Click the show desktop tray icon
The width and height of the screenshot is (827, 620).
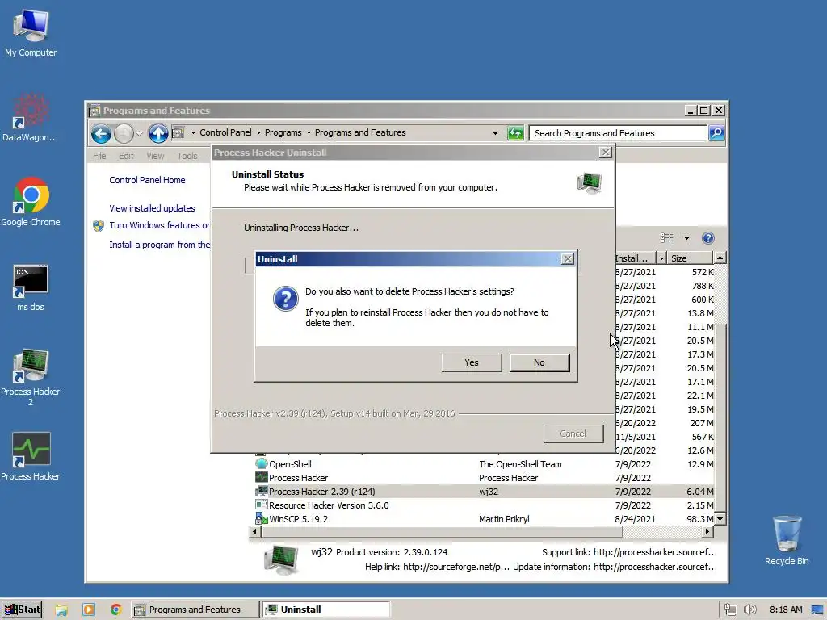point(818,610)
